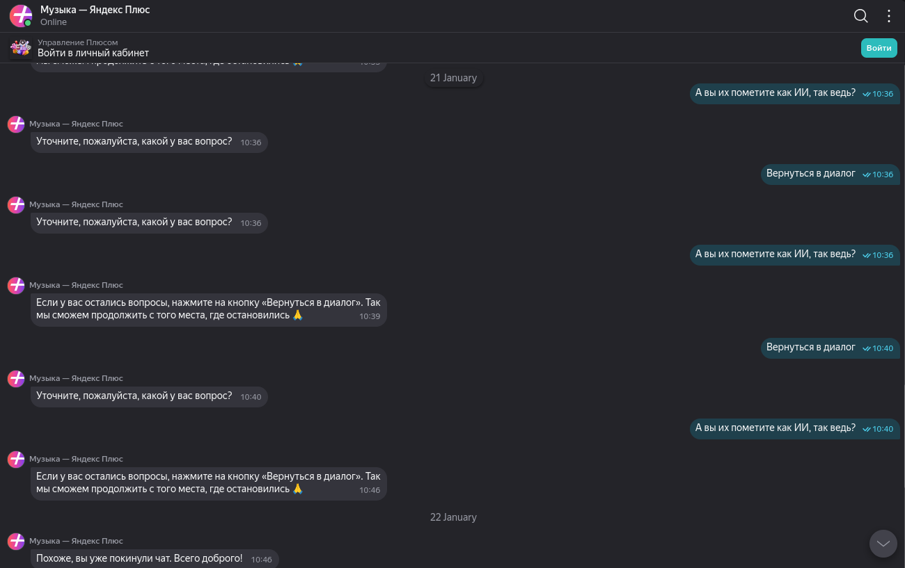905x568 pixels.
Task: Select the outgoing Вернуться в диалог message at 10:36
Action: (830, 174)
